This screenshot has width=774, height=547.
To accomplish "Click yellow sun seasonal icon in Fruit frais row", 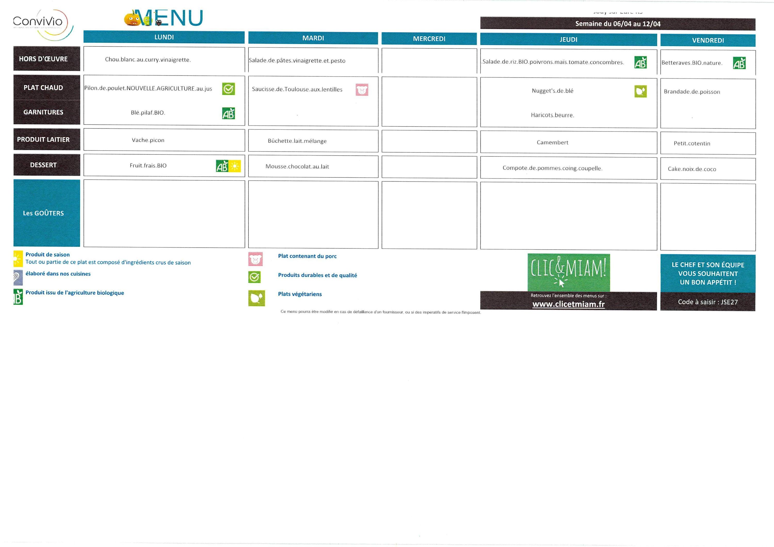I will tap(235, 166).
